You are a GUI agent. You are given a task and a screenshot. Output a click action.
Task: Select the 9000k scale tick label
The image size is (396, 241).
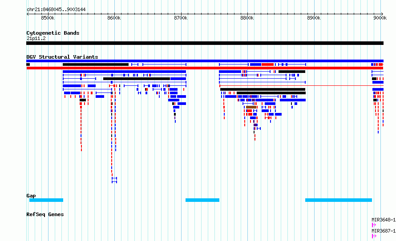[x=380, y=18]
